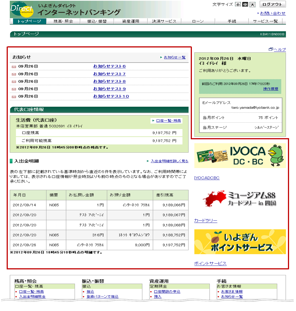Click the 摘要 column header

[x=56, y=195]
